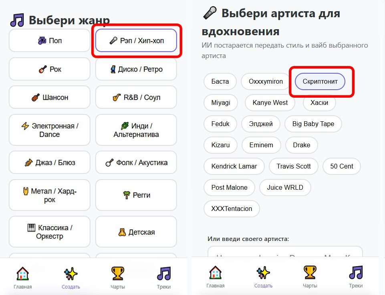The image size is (385, 295).
Task: Choose XXXTentacion as the artist
Action: coord(232,209)
